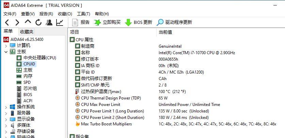
Task: Open the 报告(R) menu
Action: (46, 14)
